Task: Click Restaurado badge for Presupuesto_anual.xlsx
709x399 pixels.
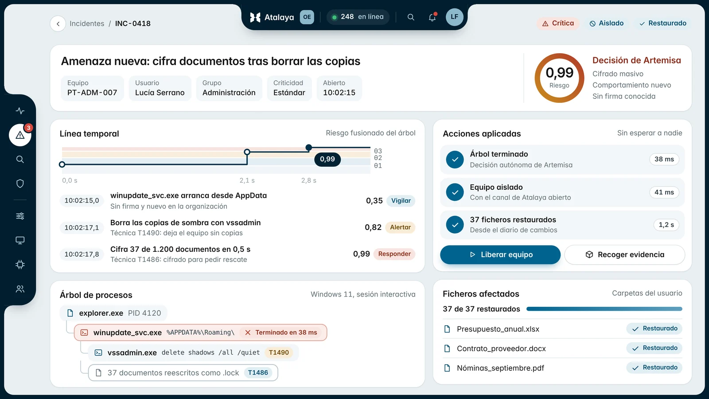Action: tap(654, 329)
